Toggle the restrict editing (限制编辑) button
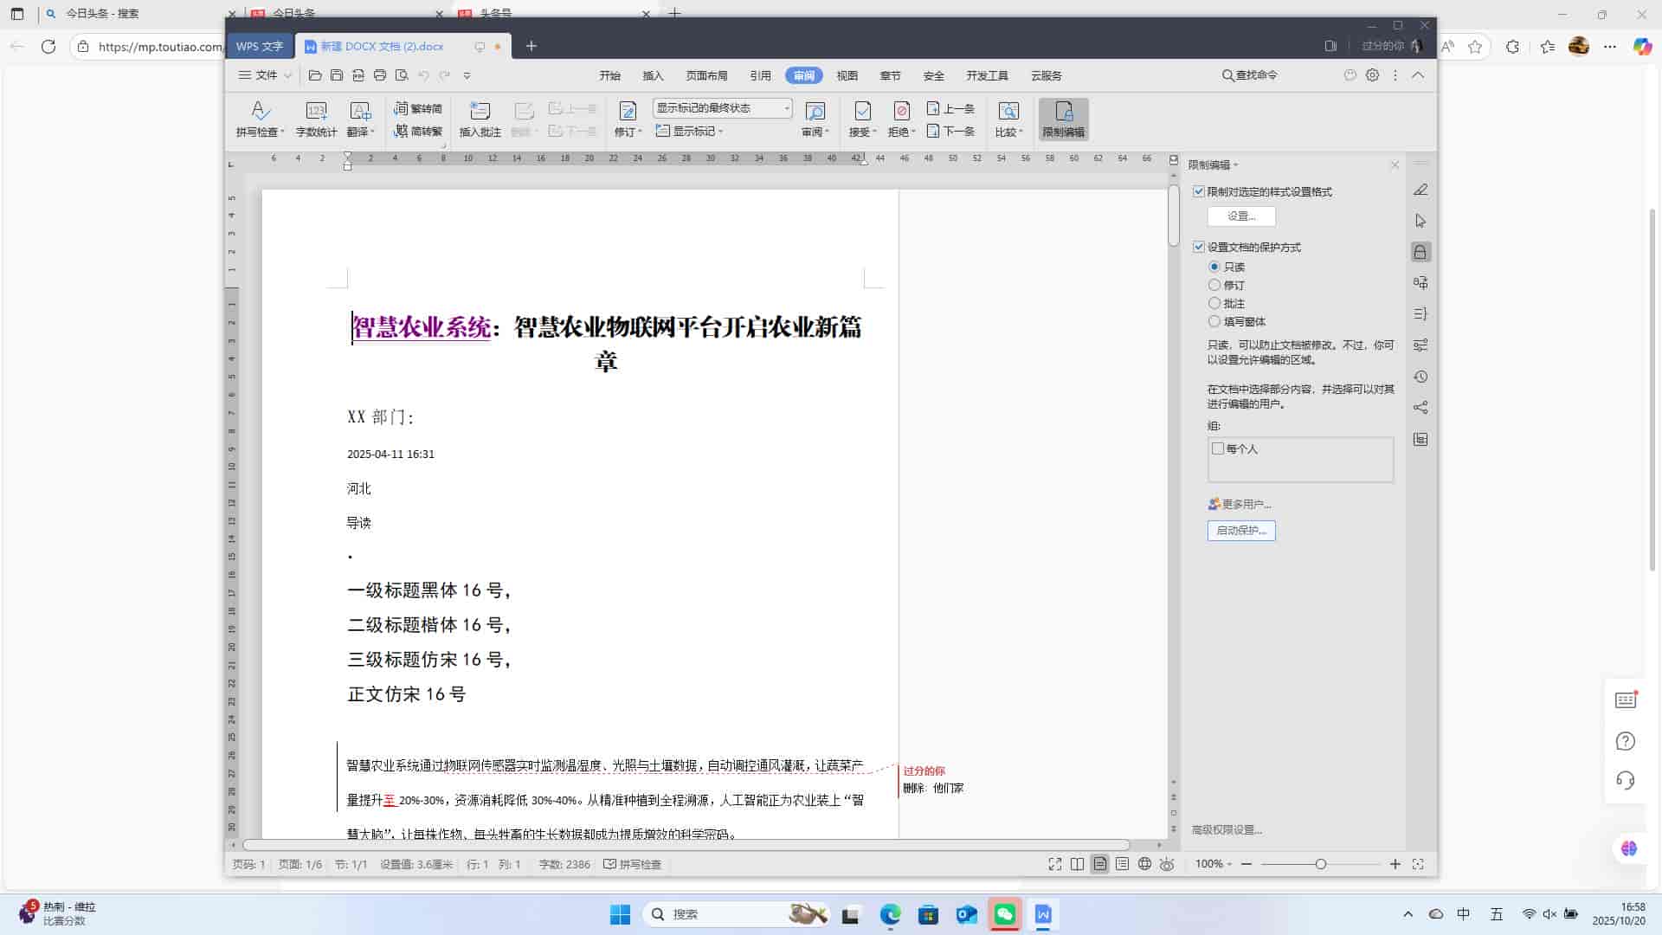The image size is (1662, 935). coord(1063,119)
